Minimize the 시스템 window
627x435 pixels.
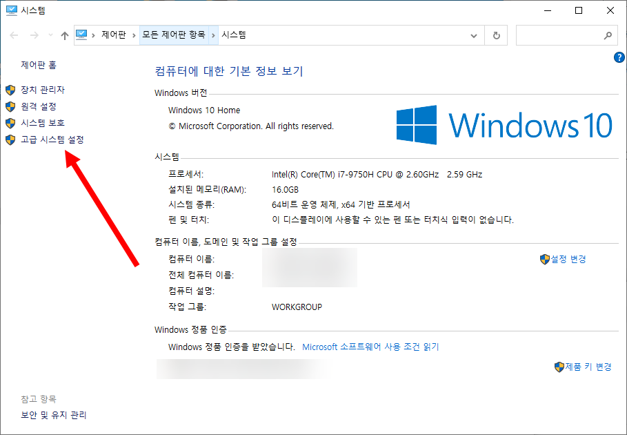click(548, 10)
